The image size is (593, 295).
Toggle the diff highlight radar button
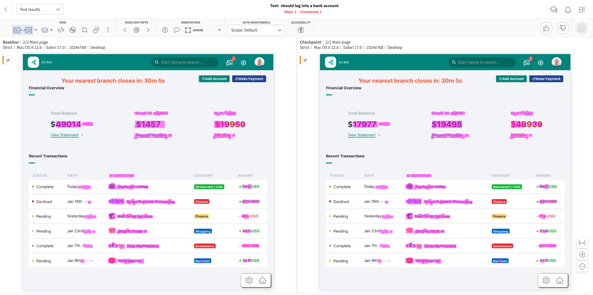pos(136,30)
